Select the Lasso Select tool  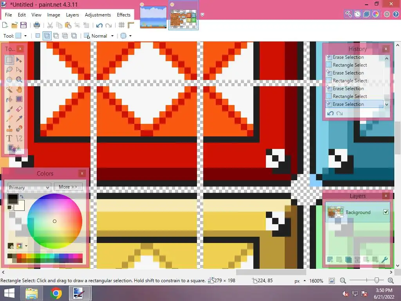9,70
